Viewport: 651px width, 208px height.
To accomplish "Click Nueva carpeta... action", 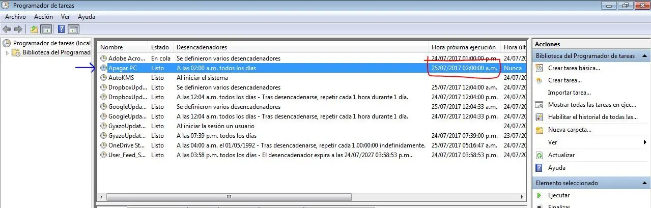I will [570, 130].
